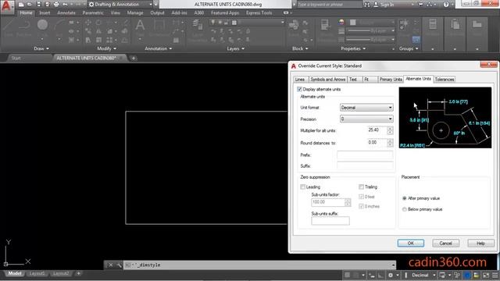Screen dimensions: 500x281
Task: Click the object color wheel in Properties
Action: (x=341, y=23)
